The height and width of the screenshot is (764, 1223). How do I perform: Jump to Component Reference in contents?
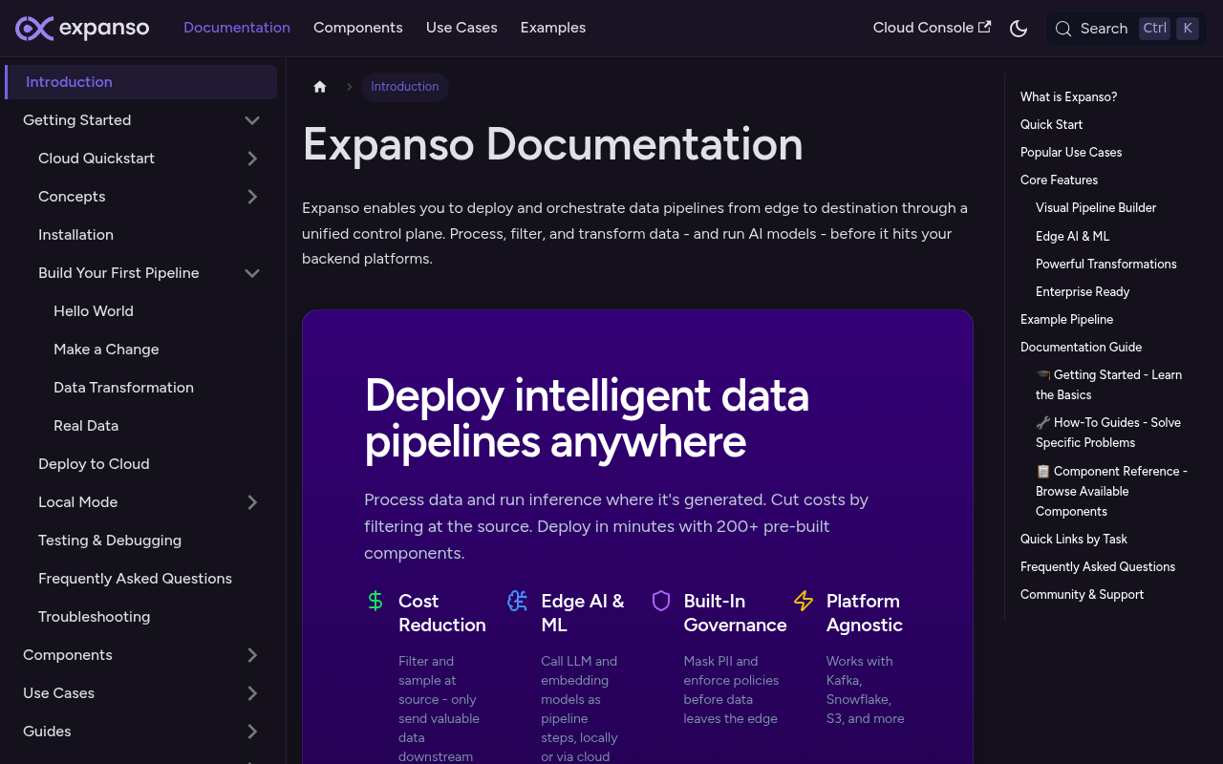click(1112, 491)
